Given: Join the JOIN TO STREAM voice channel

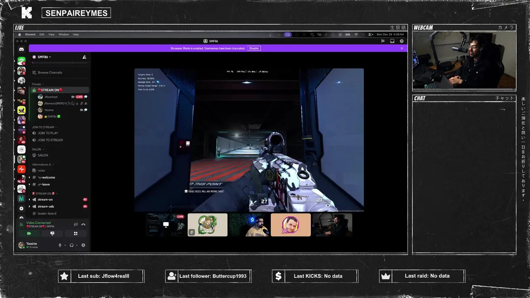Looking at the screenshot, I should coord(60,140).
